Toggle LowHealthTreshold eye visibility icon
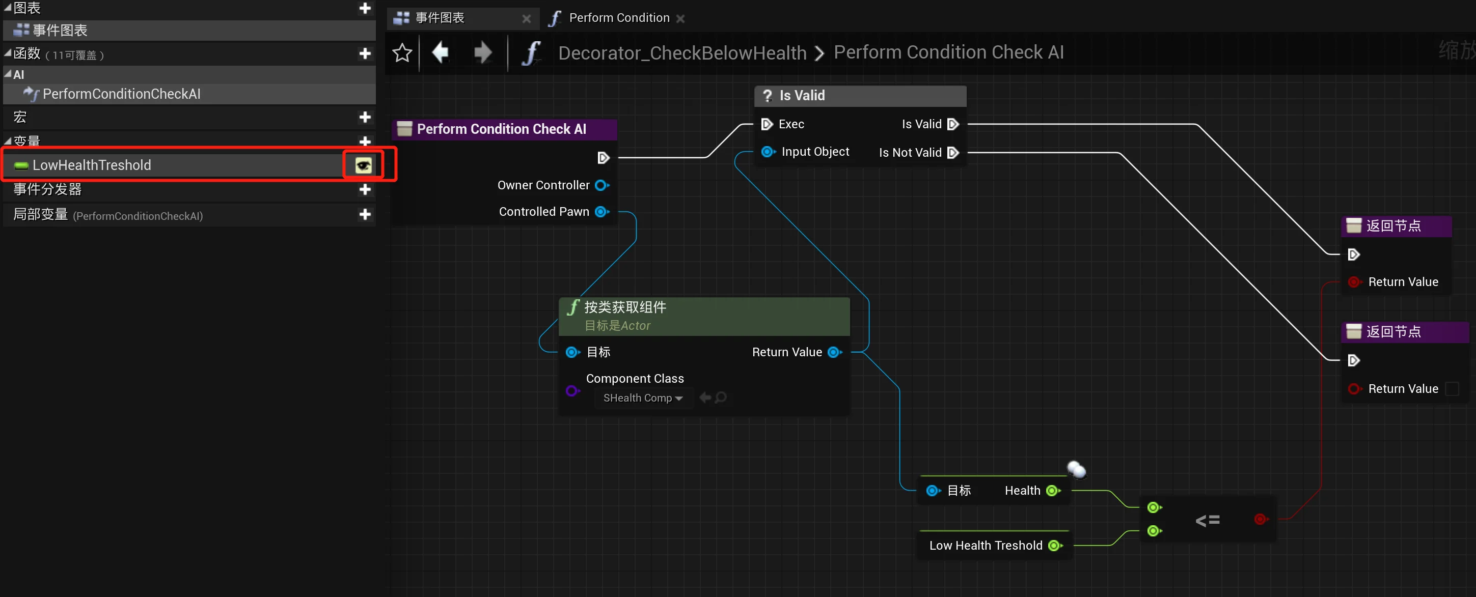The width and height of the screenshot is (1476, 597). click(363, 165)
